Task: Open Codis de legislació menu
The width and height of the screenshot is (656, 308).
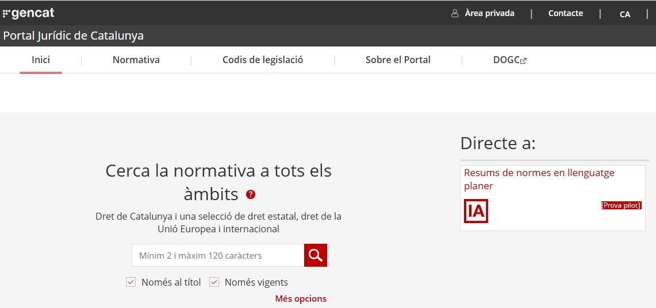Action: point(263,60)
